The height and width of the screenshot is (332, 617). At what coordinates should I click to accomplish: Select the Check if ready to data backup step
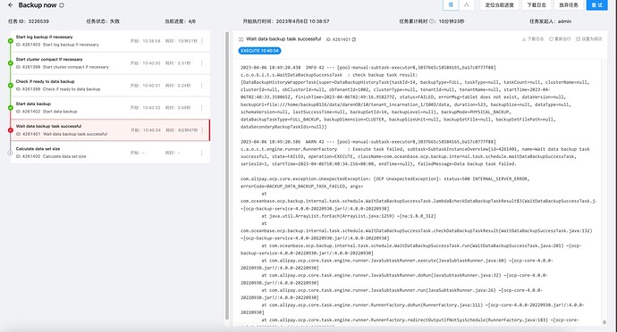[x=110, y=86]
